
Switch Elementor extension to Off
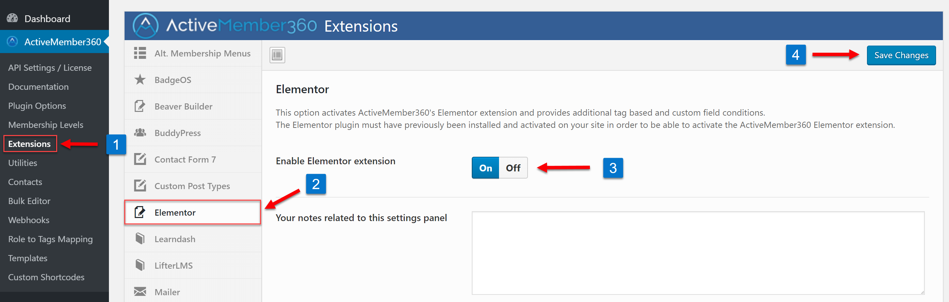click(x=513, y=168)
